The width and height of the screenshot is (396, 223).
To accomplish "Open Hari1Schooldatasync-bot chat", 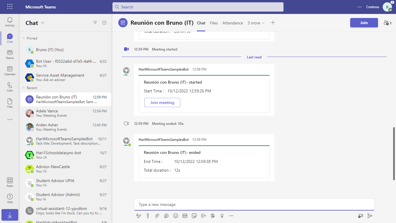I will pyautogui.click(x=66, y=155).
